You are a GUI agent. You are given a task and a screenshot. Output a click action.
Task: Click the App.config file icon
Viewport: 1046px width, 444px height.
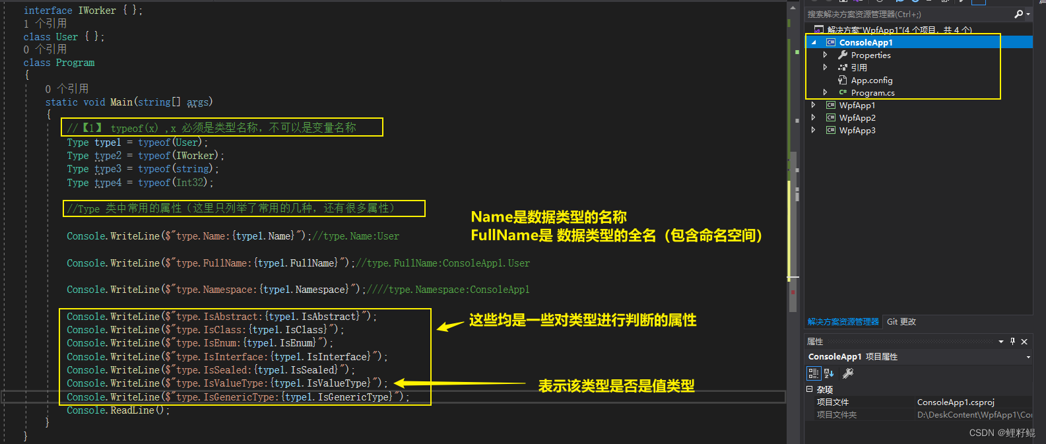843,80
